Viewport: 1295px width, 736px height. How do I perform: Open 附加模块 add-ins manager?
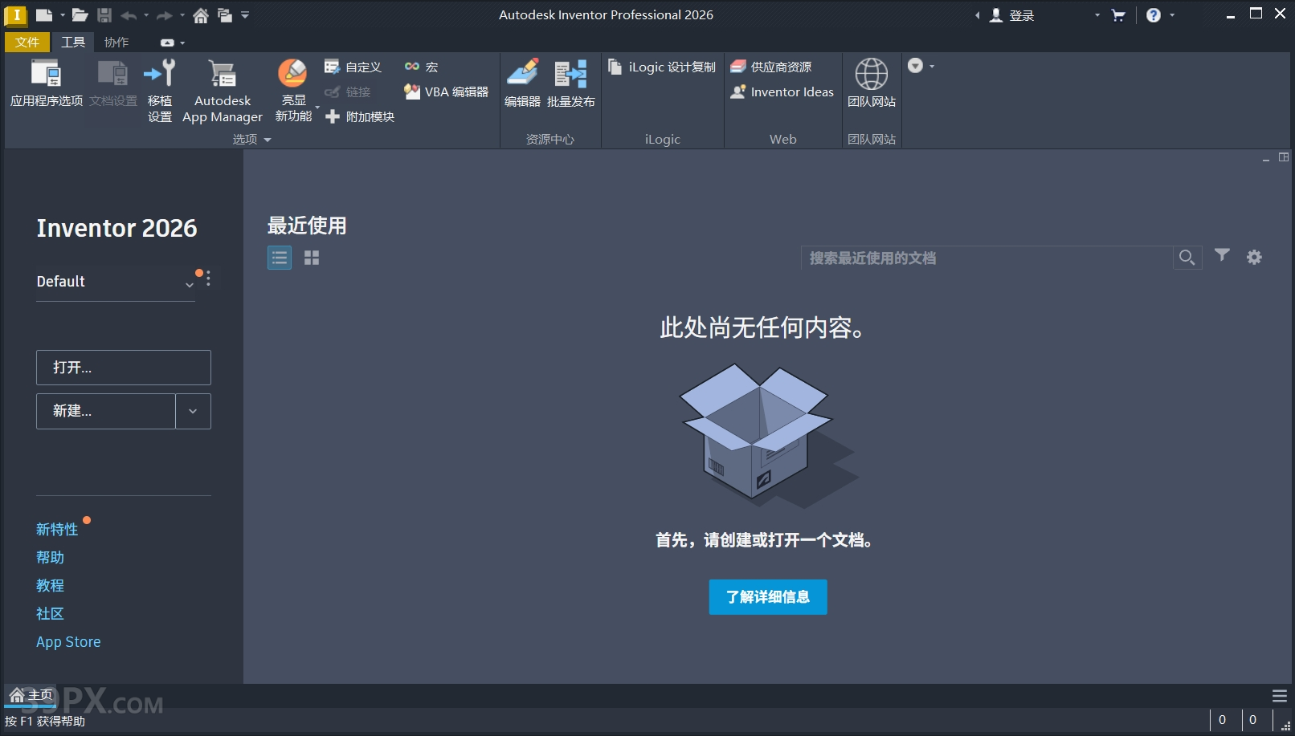[x=359, y=116]
